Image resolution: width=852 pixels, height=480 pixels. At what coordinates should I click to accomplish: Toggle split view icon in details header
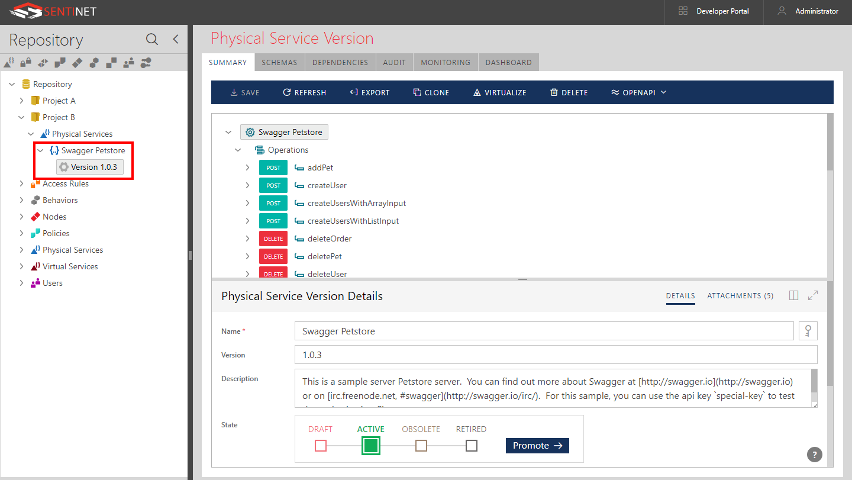pos(794,295)
